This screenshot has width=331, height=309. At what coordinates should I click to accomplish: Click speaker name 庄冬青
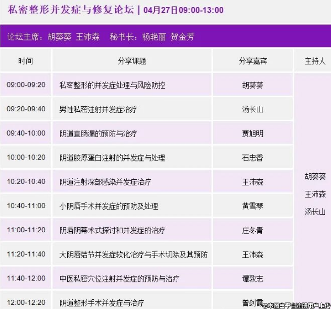point(253,230)
